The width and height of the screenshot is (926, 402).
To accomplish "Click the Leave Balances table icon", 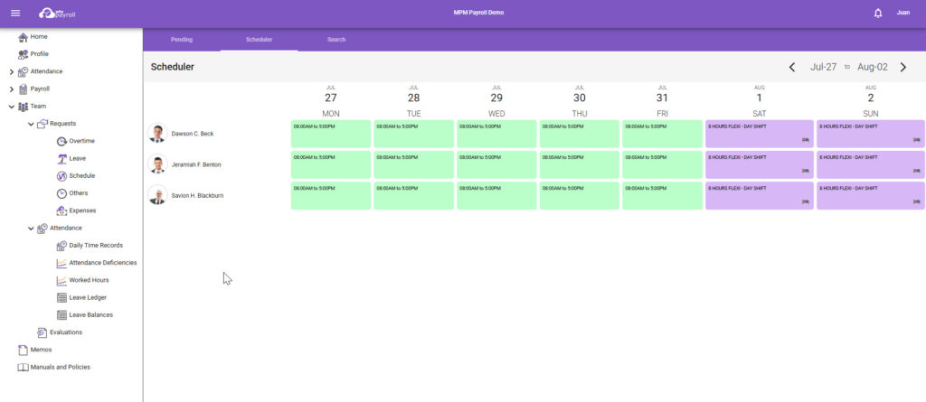I will click(61, 315).
